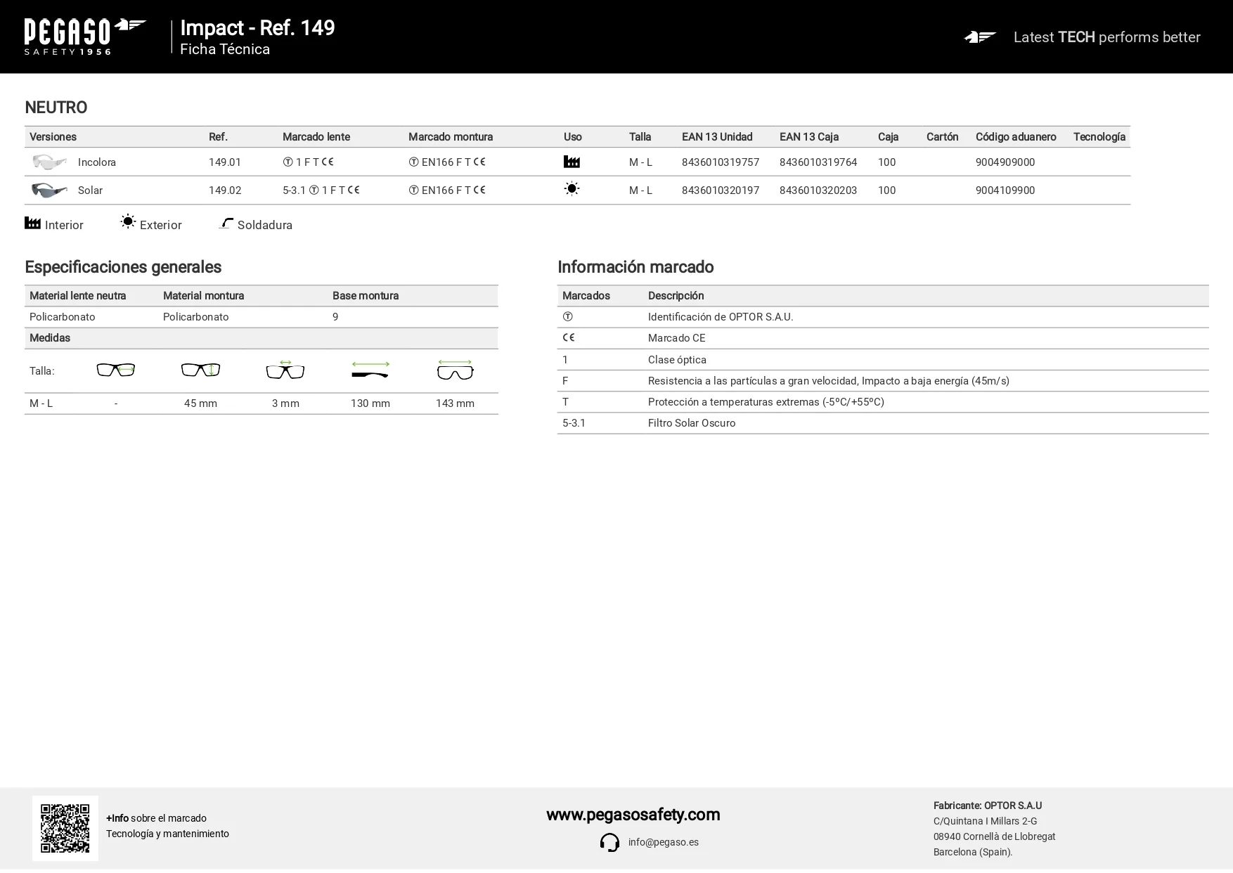Click the Especificaciones generales heading
Screen dimensions: 1233x873
click(123, 267)
